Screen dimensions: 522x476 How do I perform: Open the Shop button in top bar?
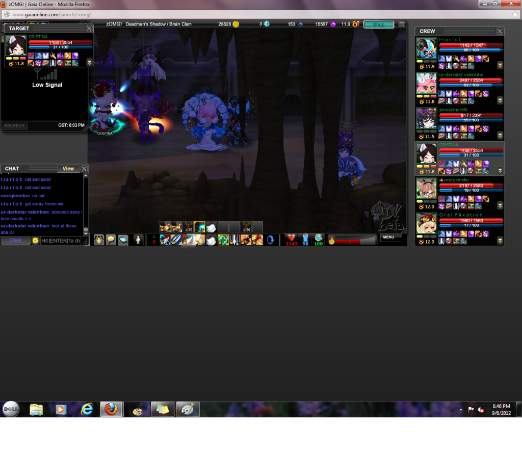coord(379,24)
